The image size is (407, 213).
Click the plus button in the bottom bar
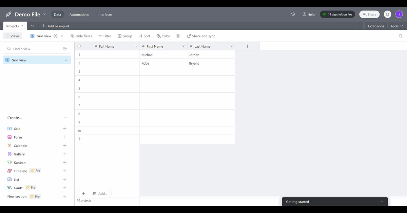click(83, 193)
